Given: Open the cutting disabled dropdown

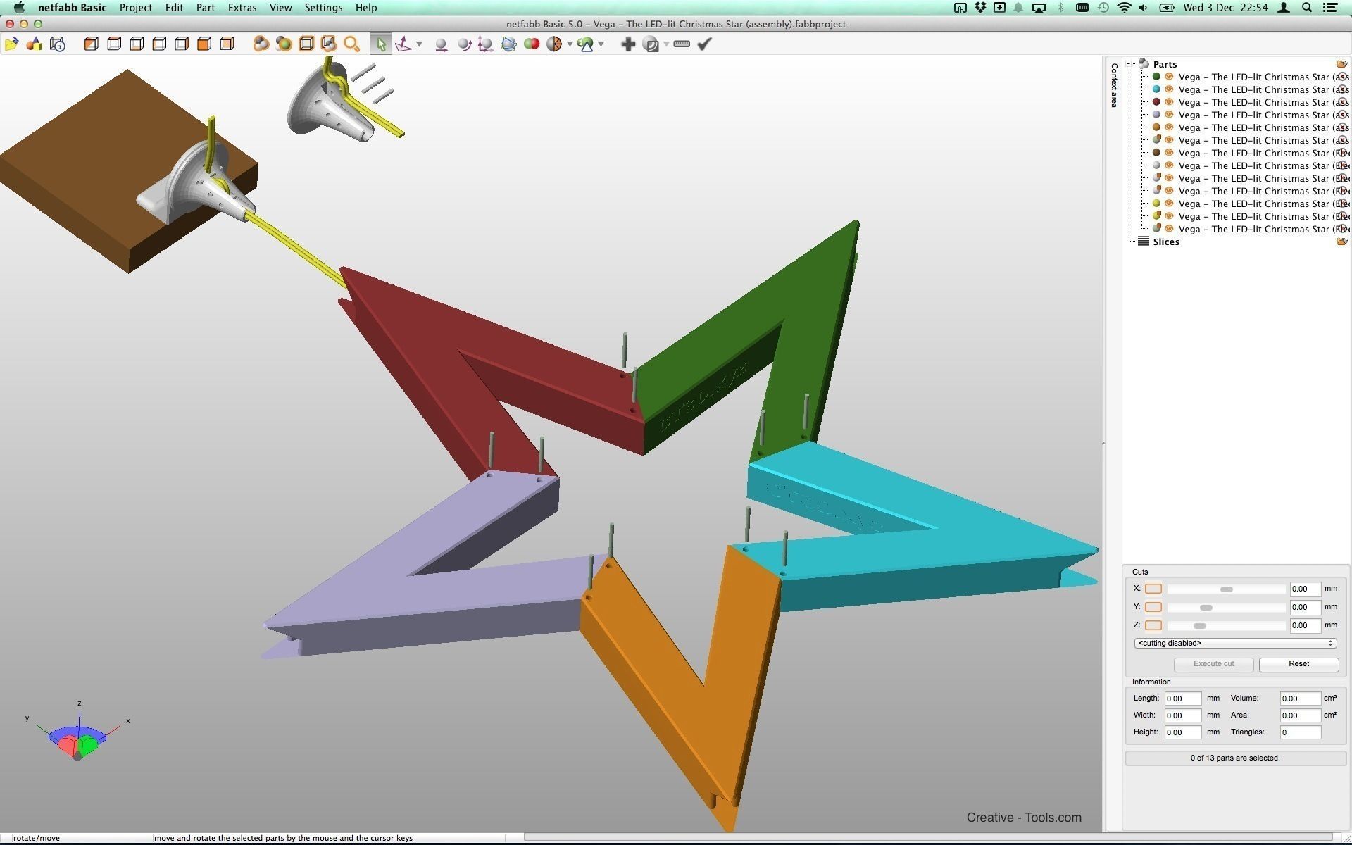Looking at the screenshot, I should click(x=1234, y=643).
